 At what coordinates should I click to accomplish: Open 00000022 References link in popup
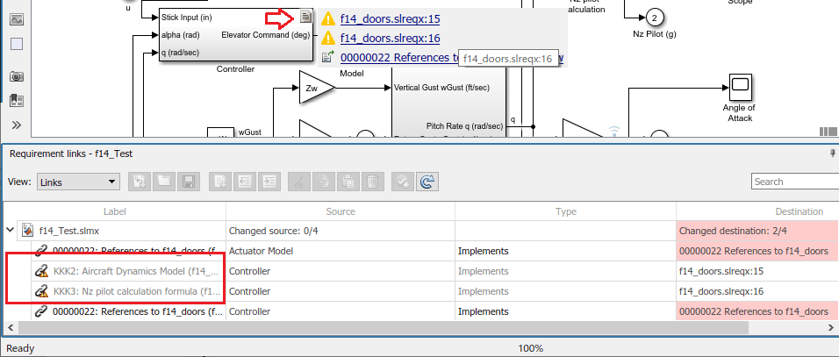point(399,58)
